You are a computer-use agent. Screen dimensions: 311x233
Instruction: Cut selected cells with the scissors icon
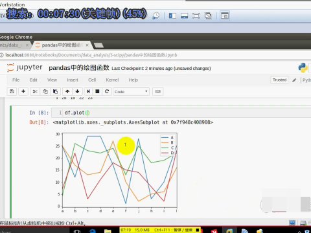35,91
